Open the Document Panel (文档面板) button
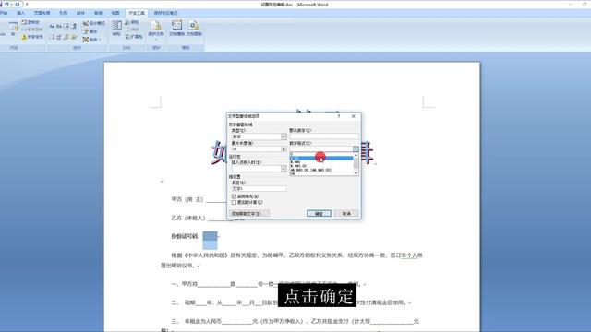Image resolution: width=591 pixels, height=332 pixels. tap(194, 29)
